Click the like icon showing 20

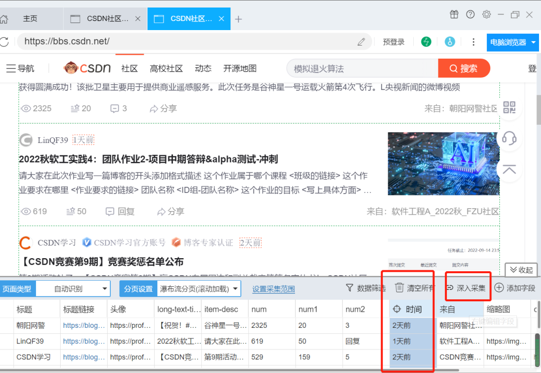[75, 108]
